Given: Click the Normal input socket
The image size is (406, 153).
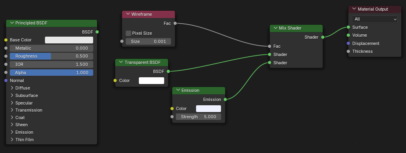Looking at the screenshot, I should click(x=6, y=80).
